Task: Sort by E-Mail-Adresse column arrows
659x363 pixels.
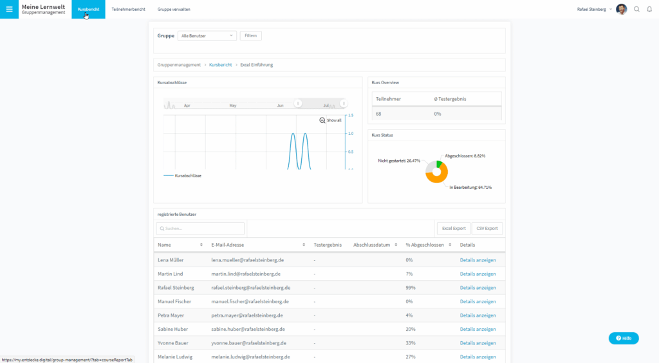Action: coord(304,245)
